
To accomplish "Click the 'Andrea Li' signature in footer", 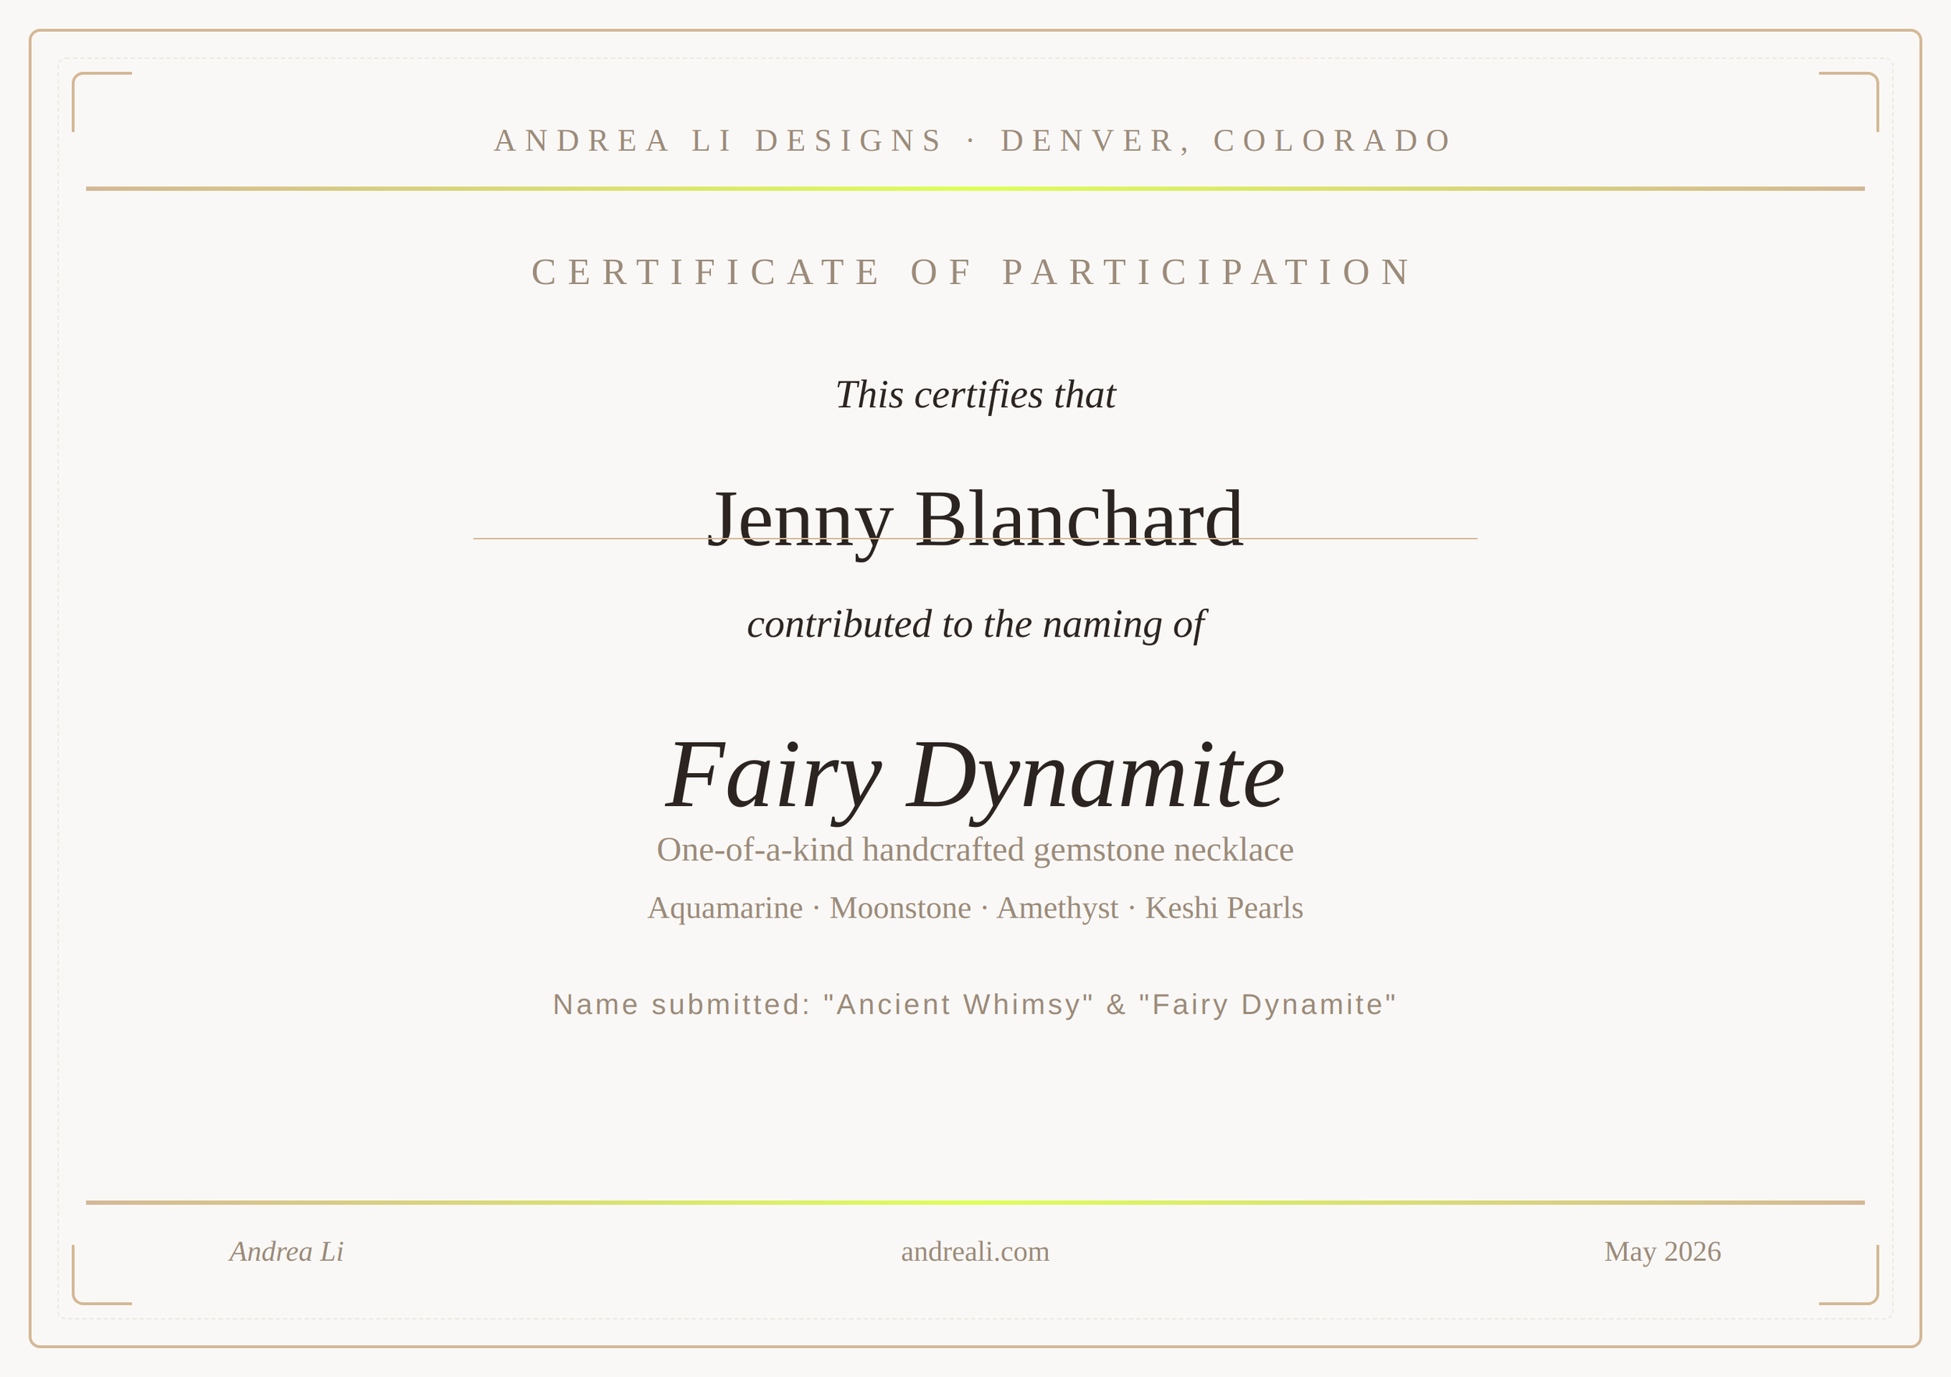I will coord(286,1251).
